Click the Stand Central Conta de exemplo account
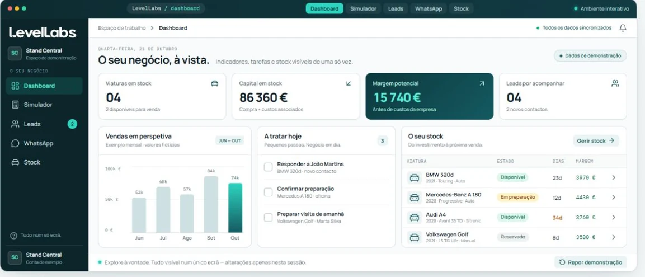 pyautogui.click(x=44, y=258)
